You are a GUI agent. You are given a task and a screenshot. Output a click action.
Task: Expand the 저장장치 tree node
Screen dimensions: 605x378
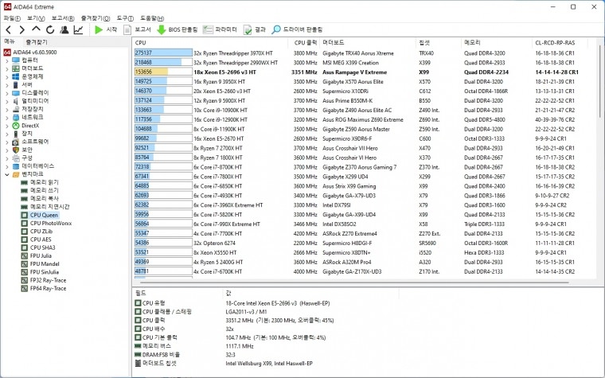[x=7, y=110]
